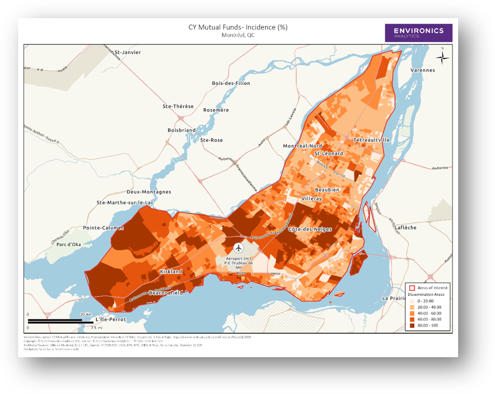
Task: Click the 'La Prairie' map label
Action: [394, 299]
